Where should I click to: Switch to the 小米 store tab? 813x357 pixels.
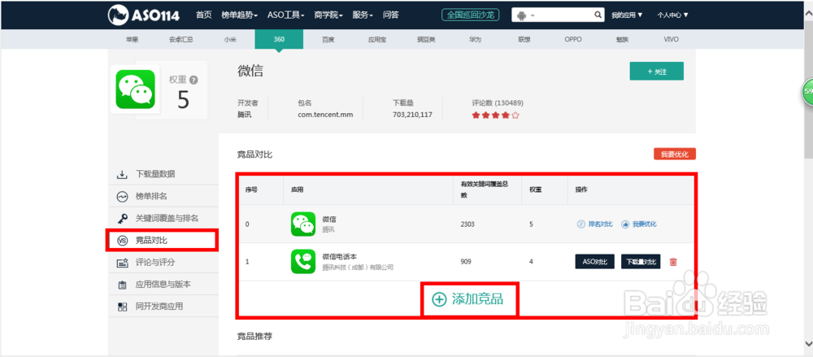pyautogui.click(x=230, y=39)
